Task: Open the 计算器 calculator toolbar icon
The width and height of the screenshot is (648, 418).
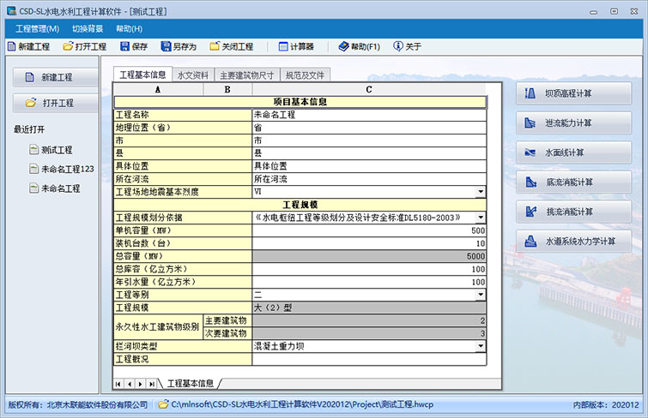Action: (x=283, y=46)
